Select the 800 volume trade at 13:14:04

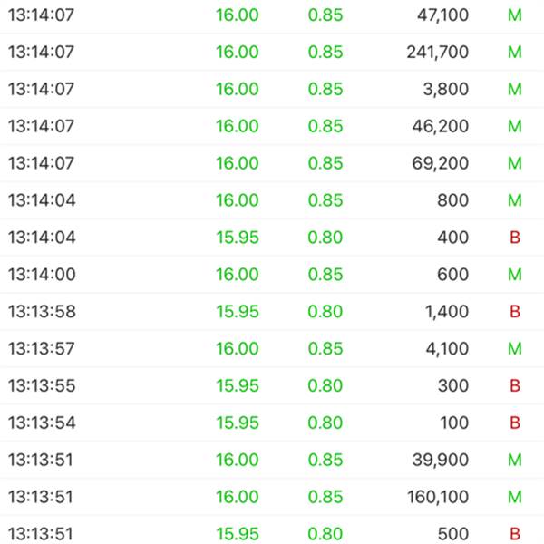[452, 200]
